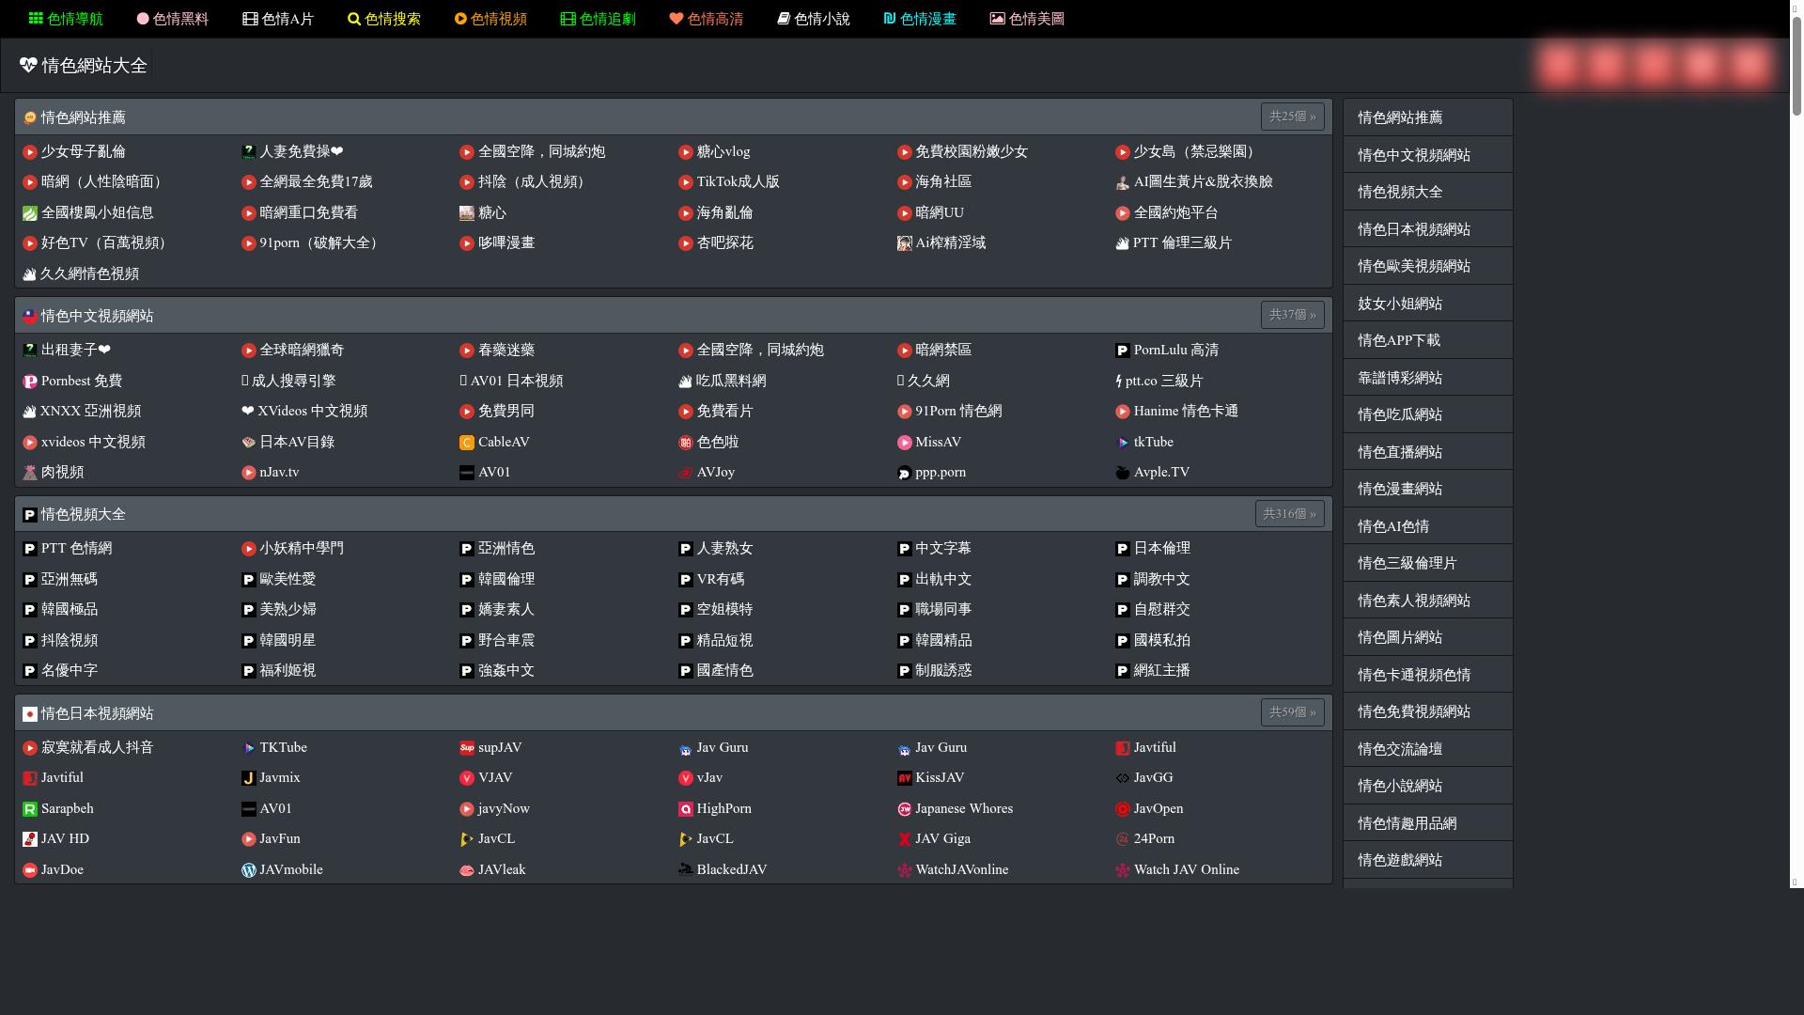This screenshot has height=1015, width=1804.
Task: Click the grid icon for 色情導航
Action: [x=36, y=19]
